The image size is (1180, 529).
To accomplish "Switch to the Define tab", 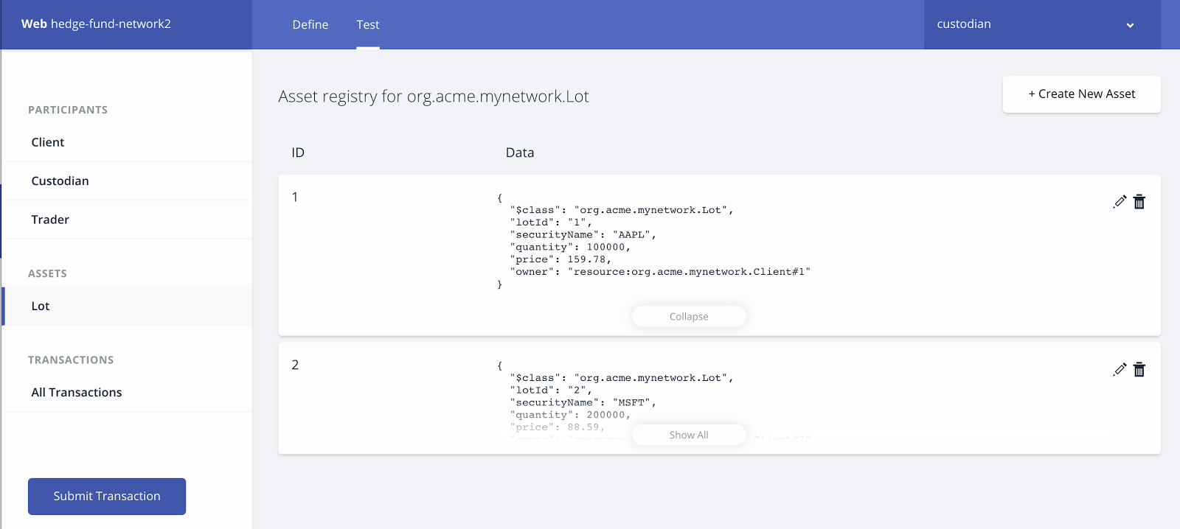I will point(310,25).
